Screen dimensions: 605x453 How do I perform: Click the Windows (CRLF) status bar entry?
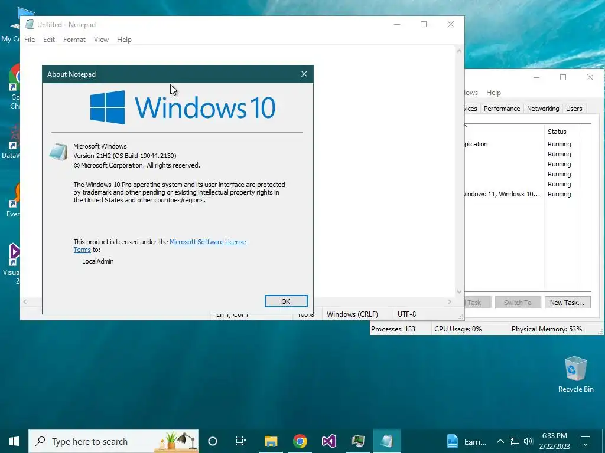pyautogui.click(x=352, y=314)
